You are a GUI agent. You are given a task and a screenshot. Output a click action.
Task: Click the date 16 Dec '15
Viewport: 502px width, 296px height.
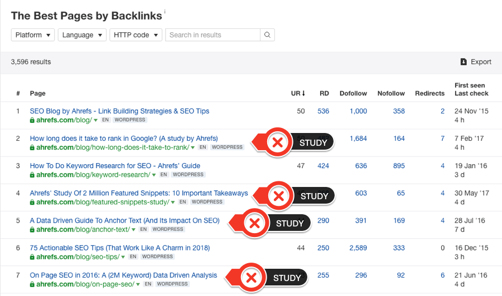471,248
